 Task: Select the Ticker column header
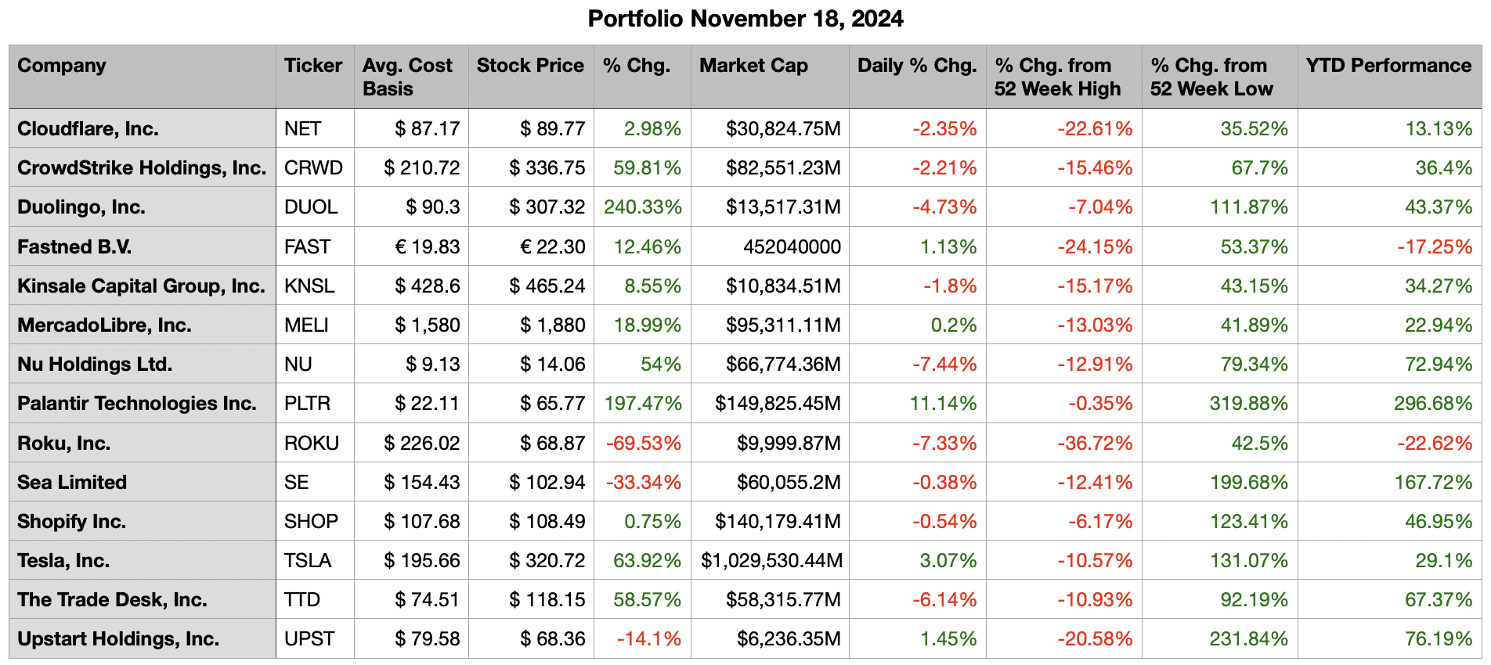point(313,66)
